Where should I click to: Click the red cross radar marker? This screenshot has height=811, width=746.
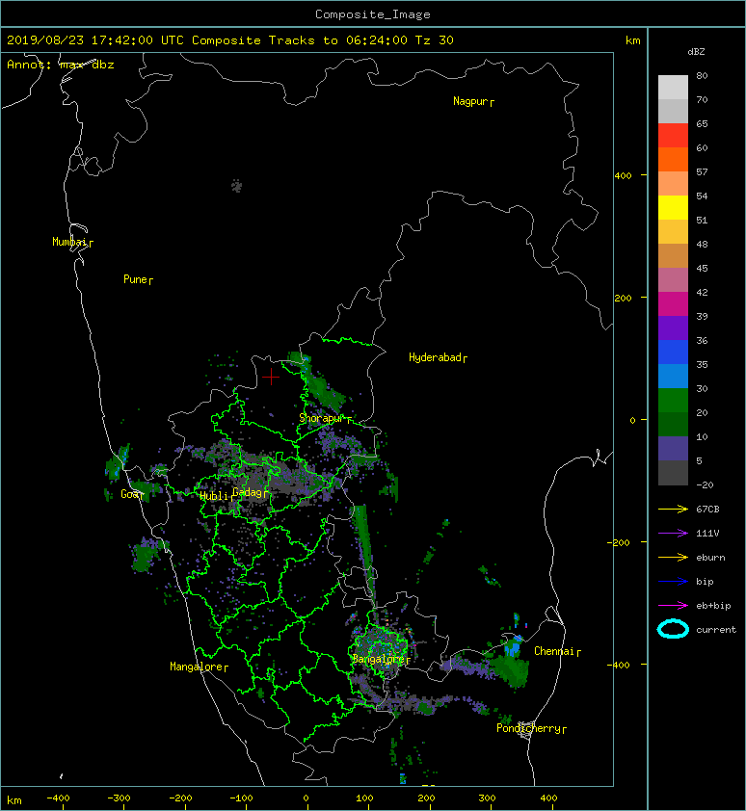pyautogui.click(x=271, y=377)
